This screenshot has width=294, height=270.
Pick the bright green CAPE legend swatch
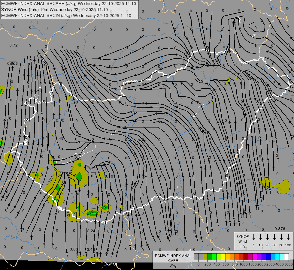click(x=214, y=256)
